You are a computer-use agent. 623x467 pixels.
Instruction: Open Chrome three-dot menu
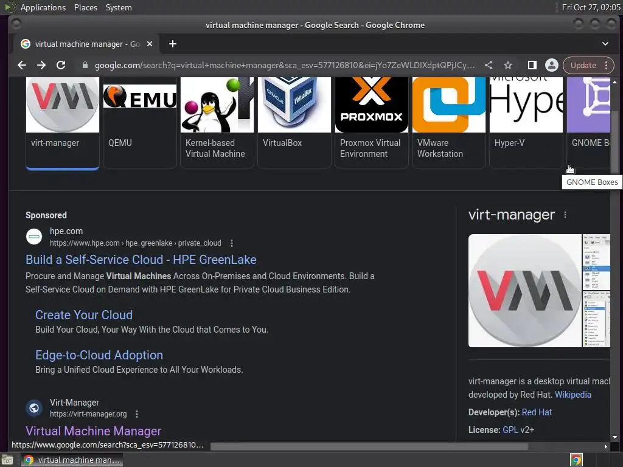(607, 65)
